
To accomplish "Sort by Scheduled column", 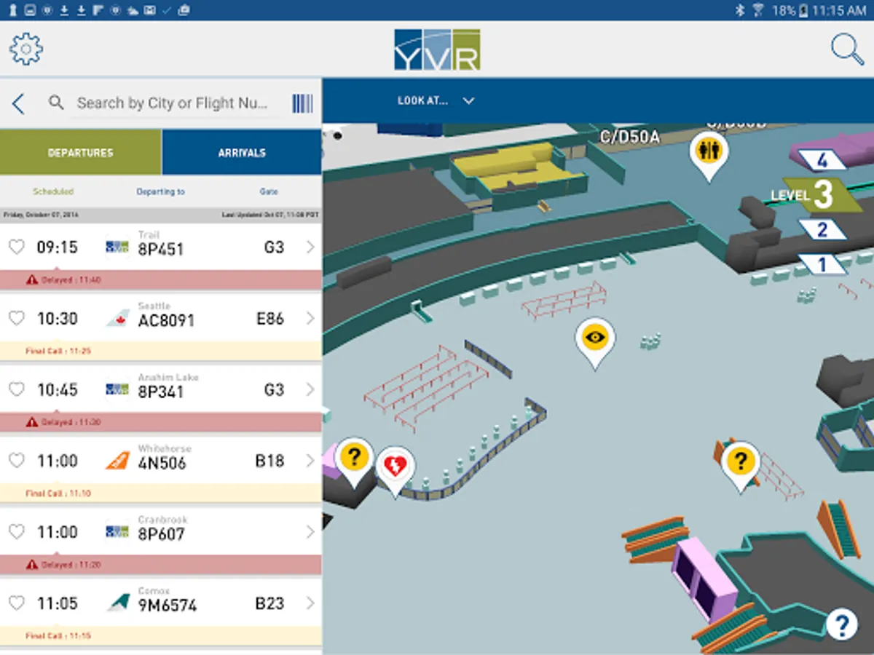I will click(x=53, y=192).
